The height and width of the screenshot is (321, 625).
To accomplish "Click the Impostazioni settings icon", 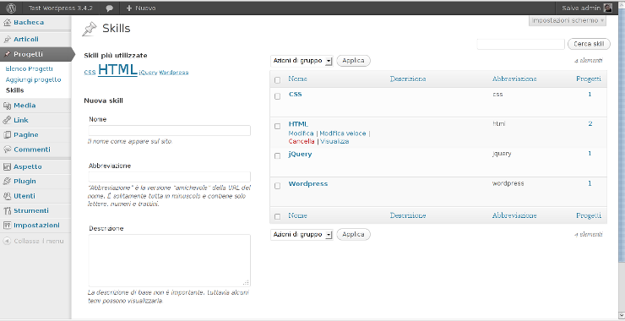I will (7, 226).
